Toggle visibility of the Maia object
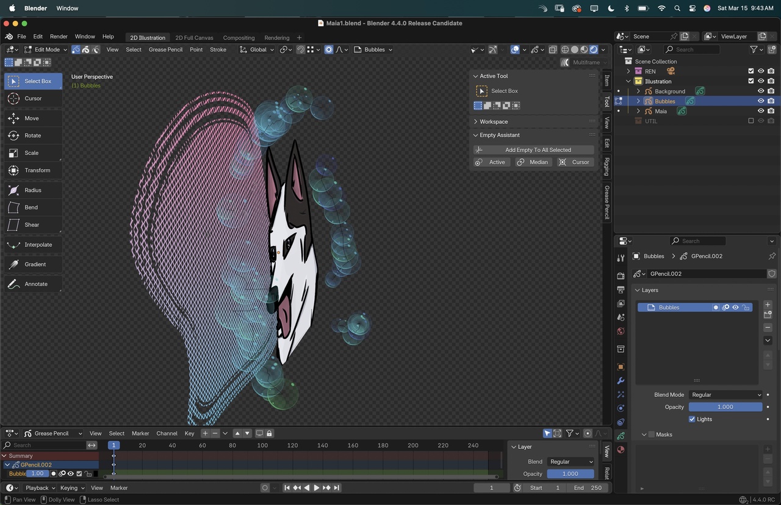Image resolution: width=781 pixels, height=505 pixels. pyautogui.click(x=761, y=111)
